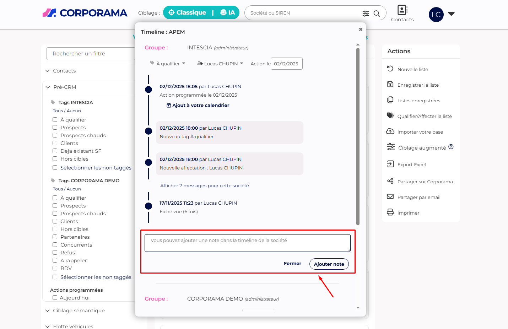The image size is (508, 329).
Task: Enable the Partenaires checkbox
Action: tap(55, 237)
